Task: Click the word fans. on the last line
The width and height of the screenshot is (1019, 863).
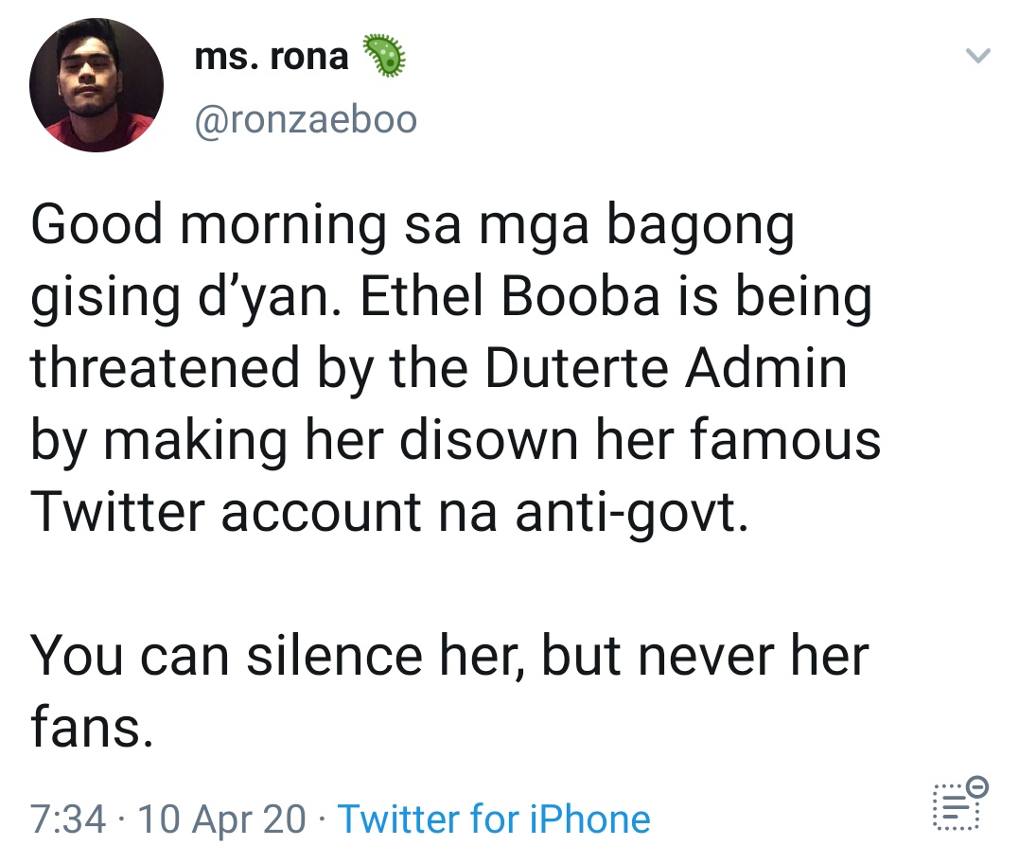Action: [x=91, y=727]
